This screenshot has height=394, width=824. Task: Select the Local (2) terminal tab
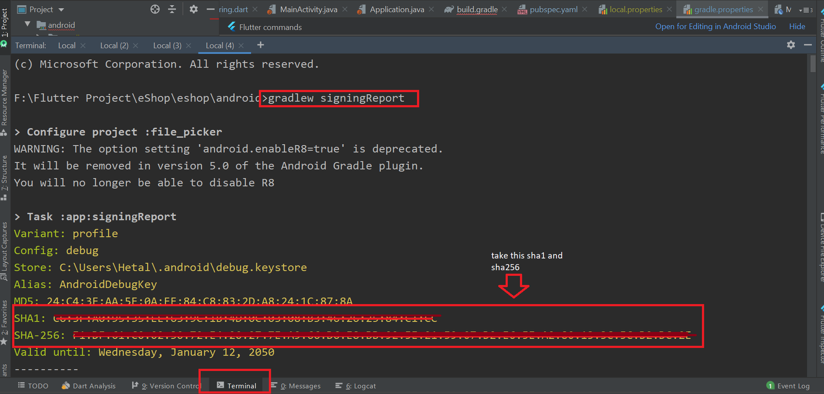(114, 46)
